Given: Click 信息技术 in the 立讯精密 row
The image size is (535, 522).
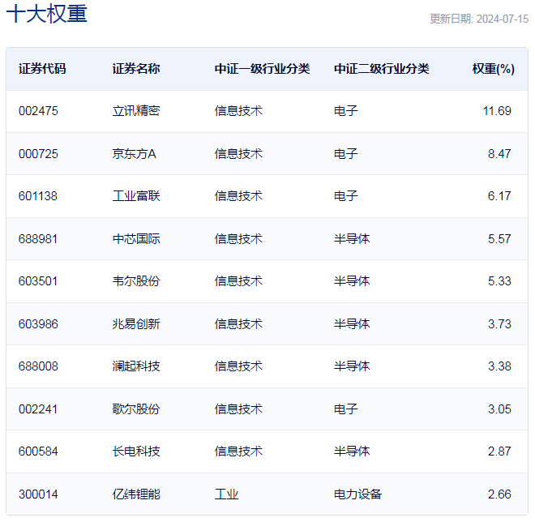Looking at the screenshot, I should click(238, 111).
